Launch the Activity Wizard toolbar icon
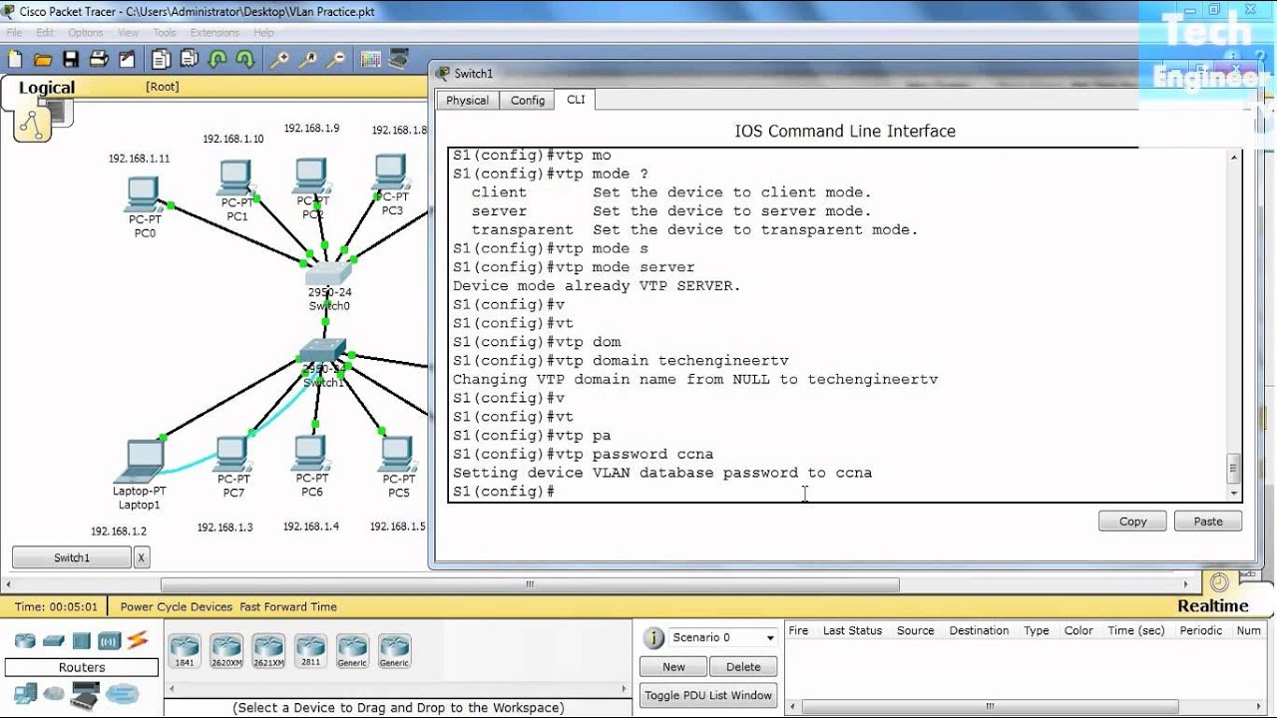 pos(127,60)
